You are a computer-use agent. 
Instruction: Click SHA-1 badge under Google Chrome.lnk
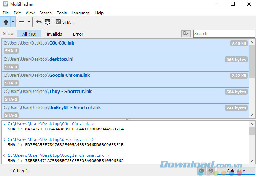(x=11, y=83)
